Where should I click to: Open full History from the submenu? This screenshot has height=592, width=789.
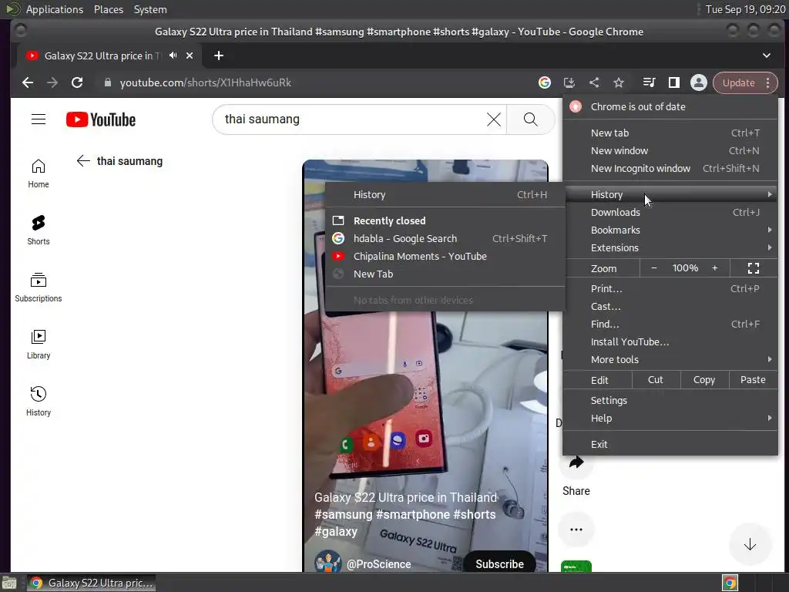[x=445, y=195]
